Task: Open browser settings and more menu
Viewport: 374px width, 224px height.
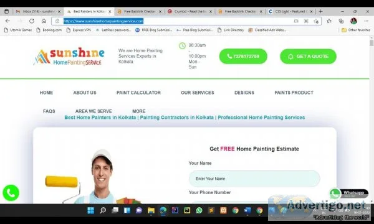Action: [x=366, y=21]
